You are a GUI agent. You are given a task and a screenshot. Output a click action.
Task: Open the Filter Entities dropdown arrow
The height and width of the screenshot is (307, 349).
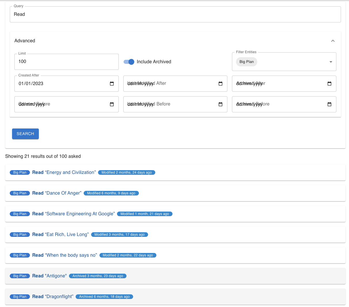[x=331, y=62]
